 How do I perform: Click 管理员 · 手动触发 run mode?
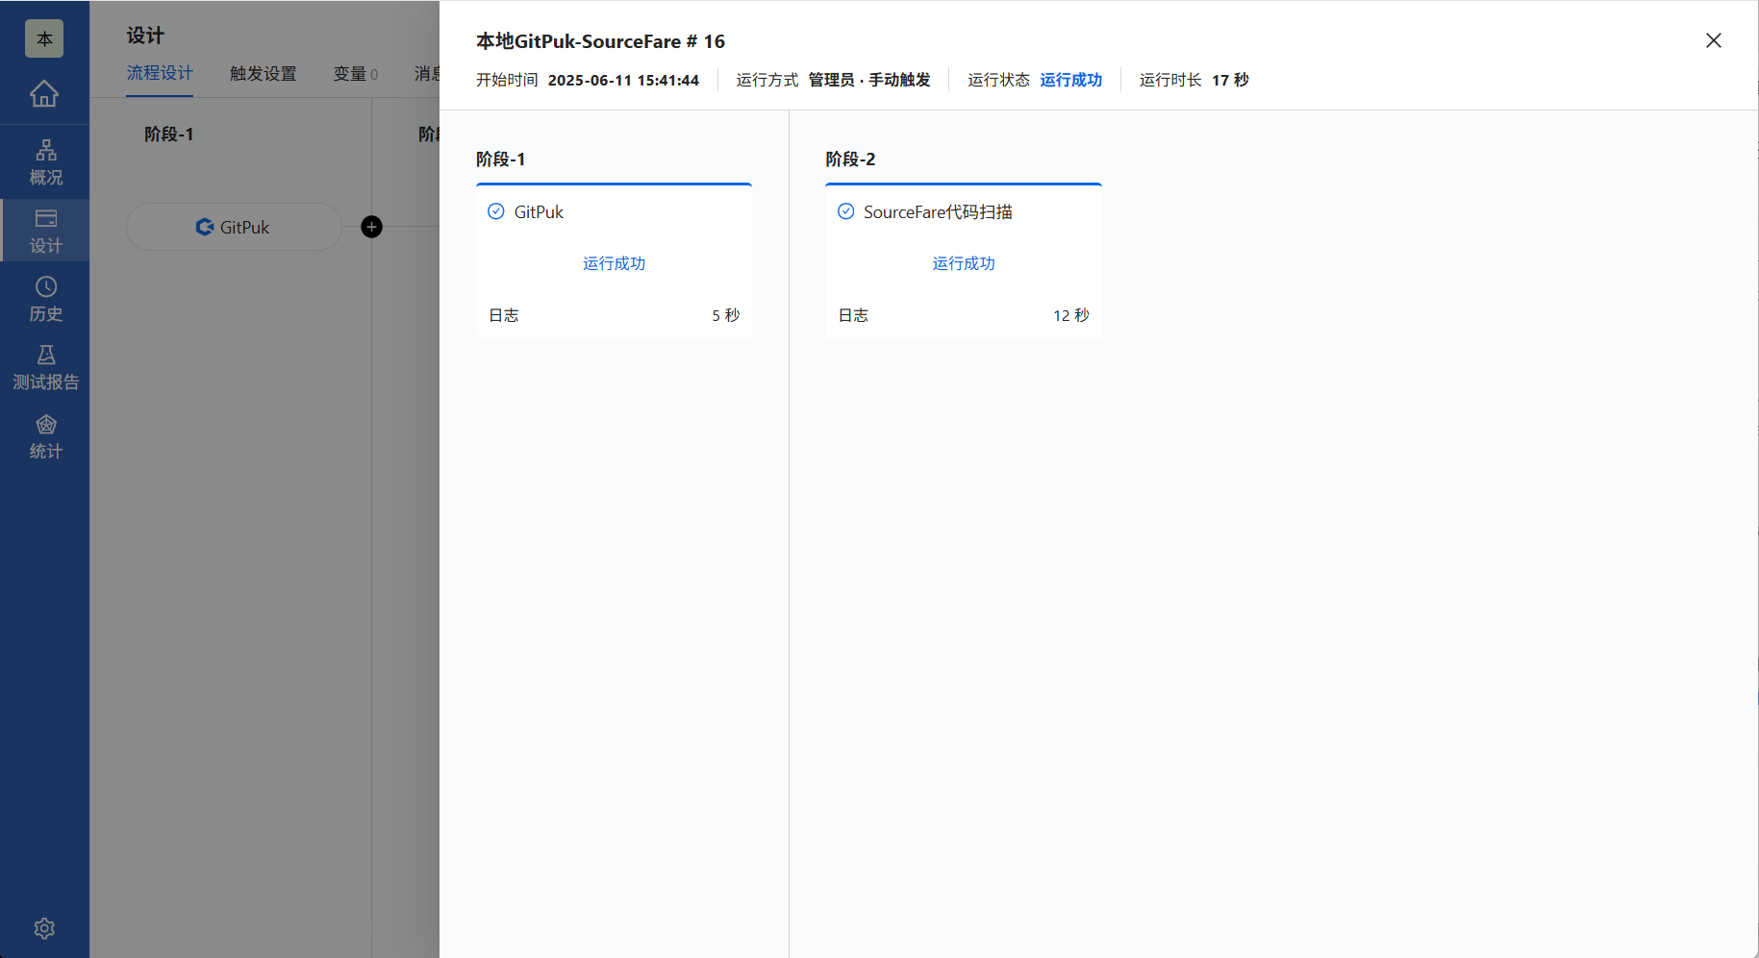[x=869, y=80]
